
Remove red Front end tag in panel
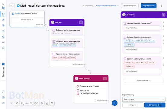145,63
